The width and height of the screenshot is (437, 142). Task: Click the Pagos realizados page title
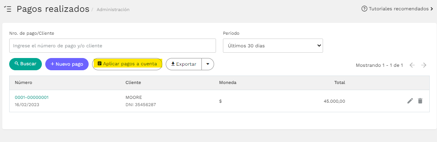pyautogui.click(x=53, y=9)
